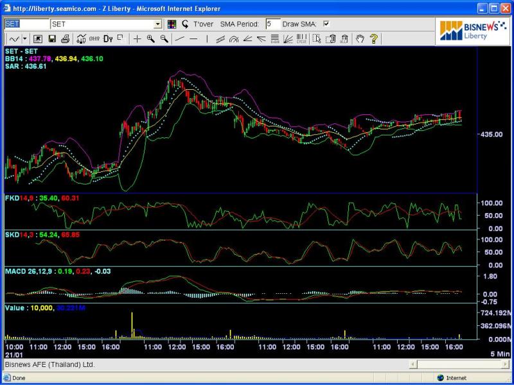This screenshot has width=514, height=385.
Task: Expand the SET symbol dropdown list
Action: (158, 24)
